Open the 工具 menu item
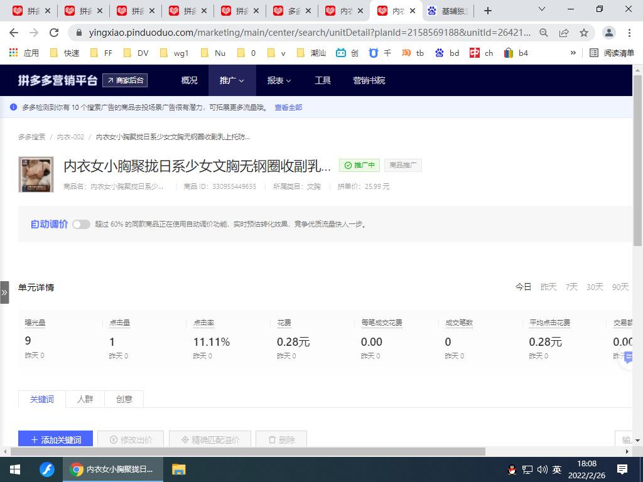Viewport: 643px width, 482px height. 323,80
